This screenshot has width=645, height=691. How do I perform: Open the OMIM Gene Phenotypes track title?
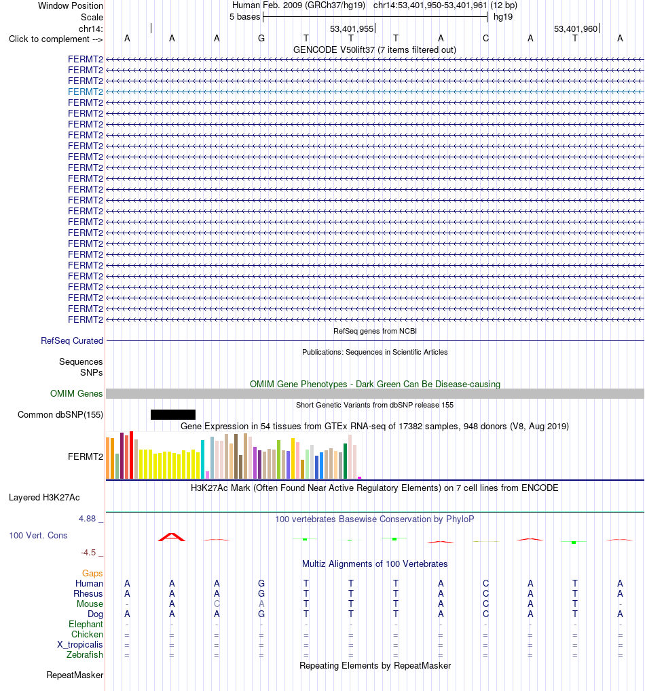pyautogui.click(x=375, y=384)
